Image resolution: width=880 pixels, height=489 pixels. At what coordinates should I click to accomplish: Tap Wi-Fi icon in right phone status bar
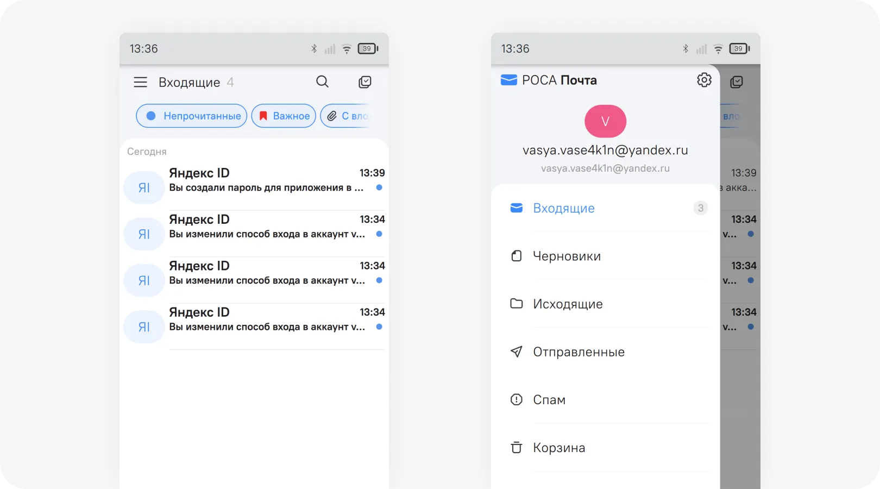pos(718,49)
